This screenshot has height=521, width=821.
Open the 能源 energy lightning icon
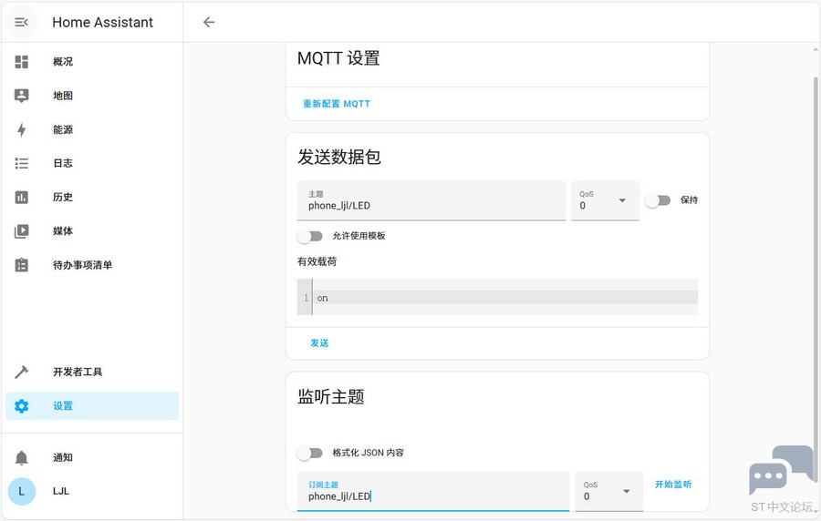pos(22,129)
